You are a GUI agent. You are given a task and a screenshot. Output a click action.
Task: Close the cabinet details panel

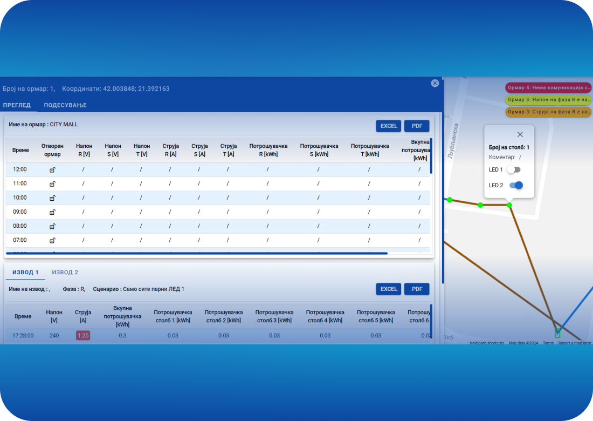tap(435, 83)
